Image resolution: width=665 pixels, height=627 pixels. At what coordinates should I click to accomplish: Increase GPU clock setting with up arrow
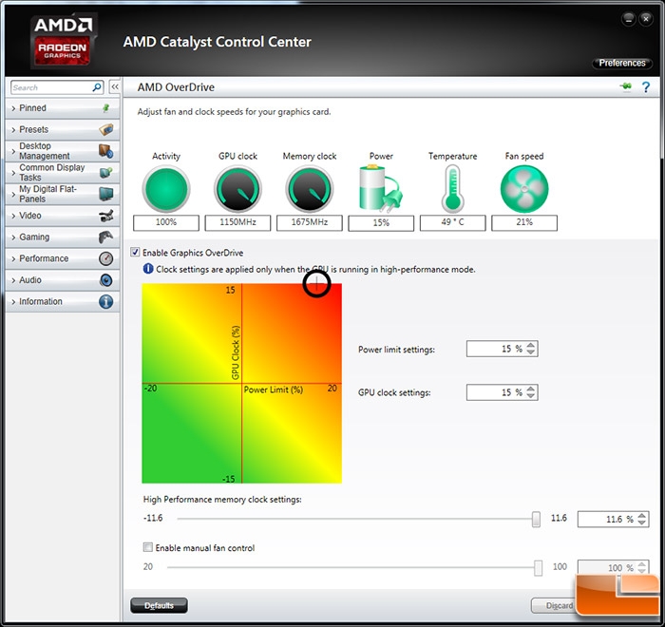pos(530,389)
